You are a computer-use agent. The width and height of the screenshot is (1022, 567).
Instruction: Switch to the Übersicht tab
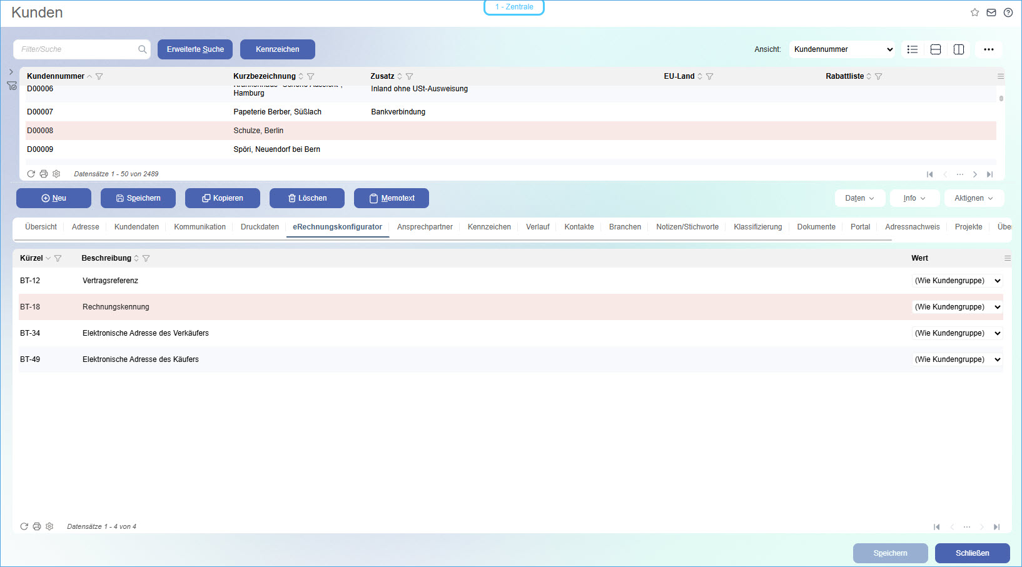click(41, 227)
